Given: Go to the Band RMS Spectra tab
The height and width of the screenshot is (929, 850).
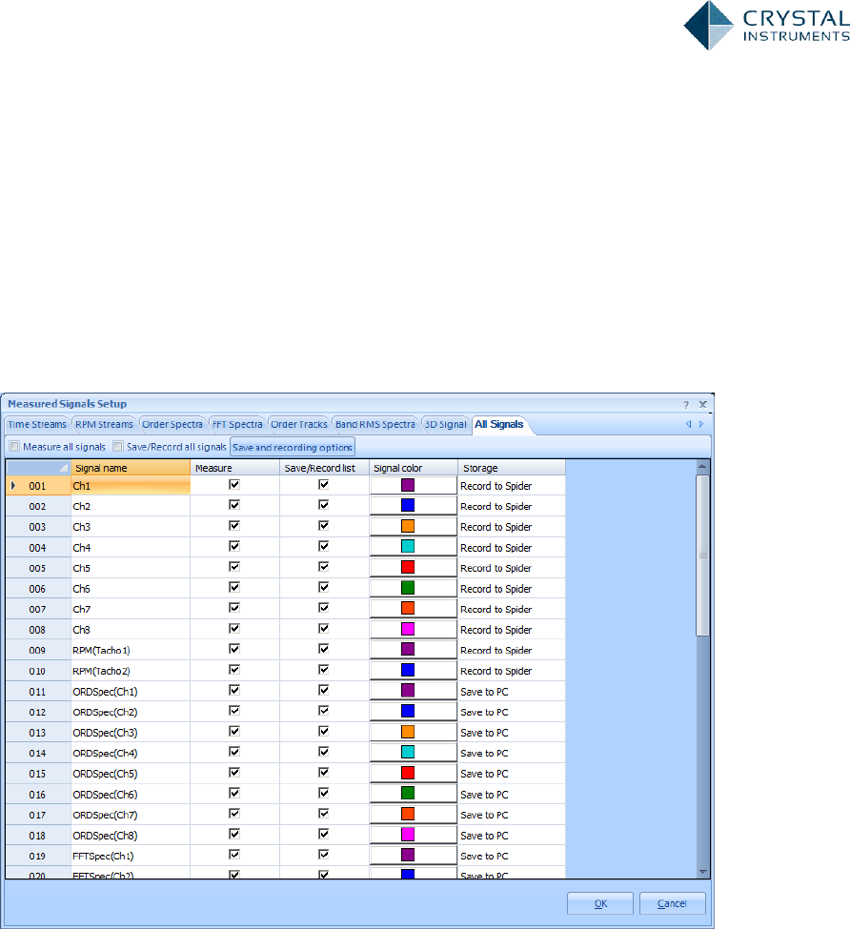Looking at the screenshot, I should pos(374,425).
